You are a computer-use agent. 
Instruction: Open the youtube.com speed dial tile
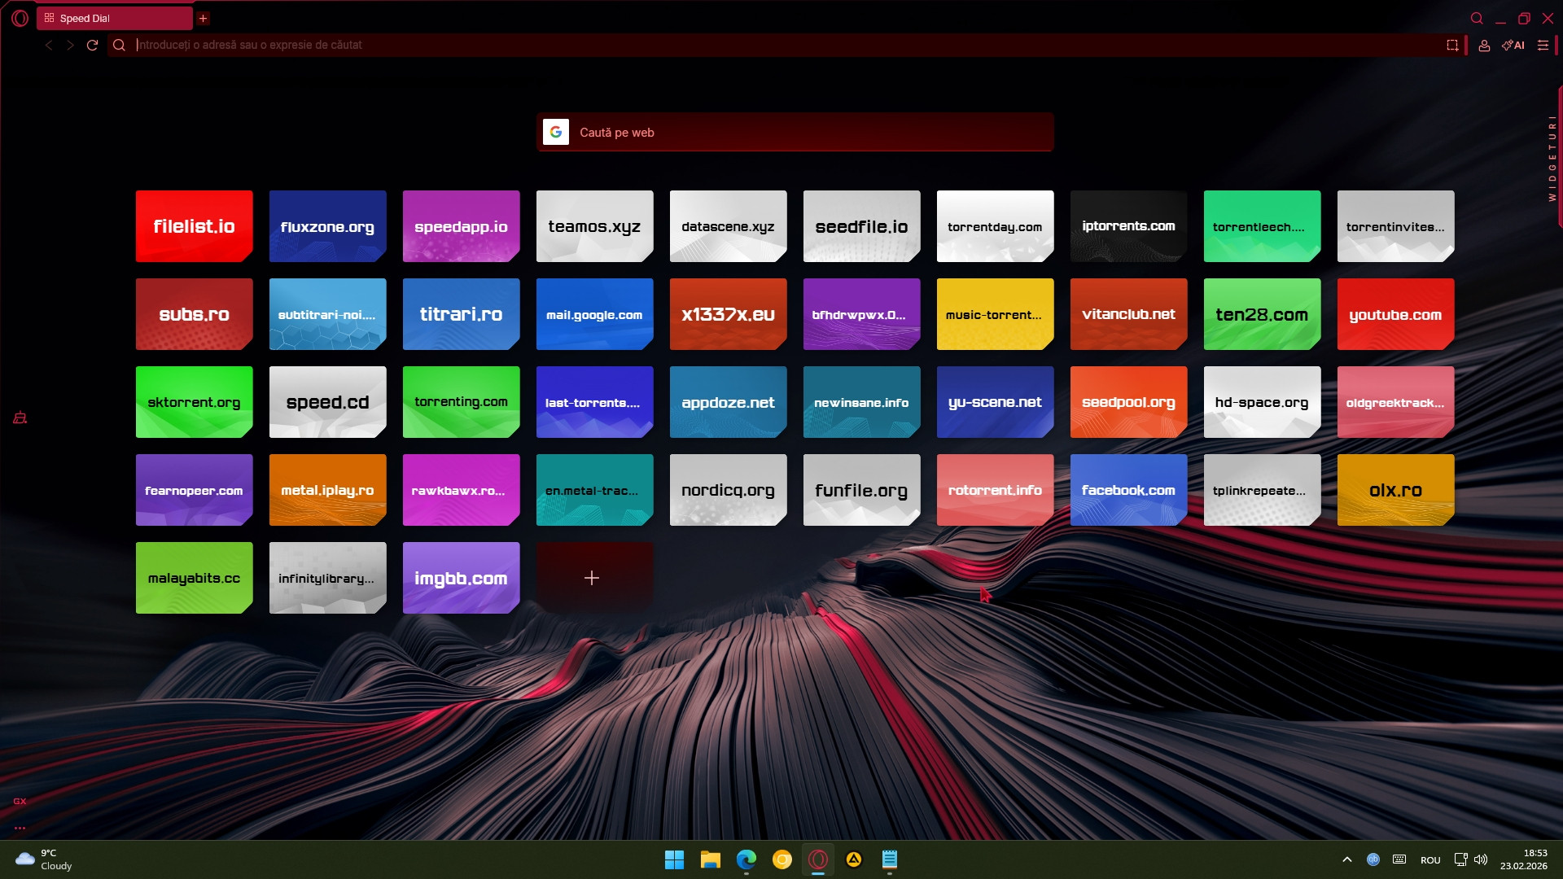[1395, 314]
